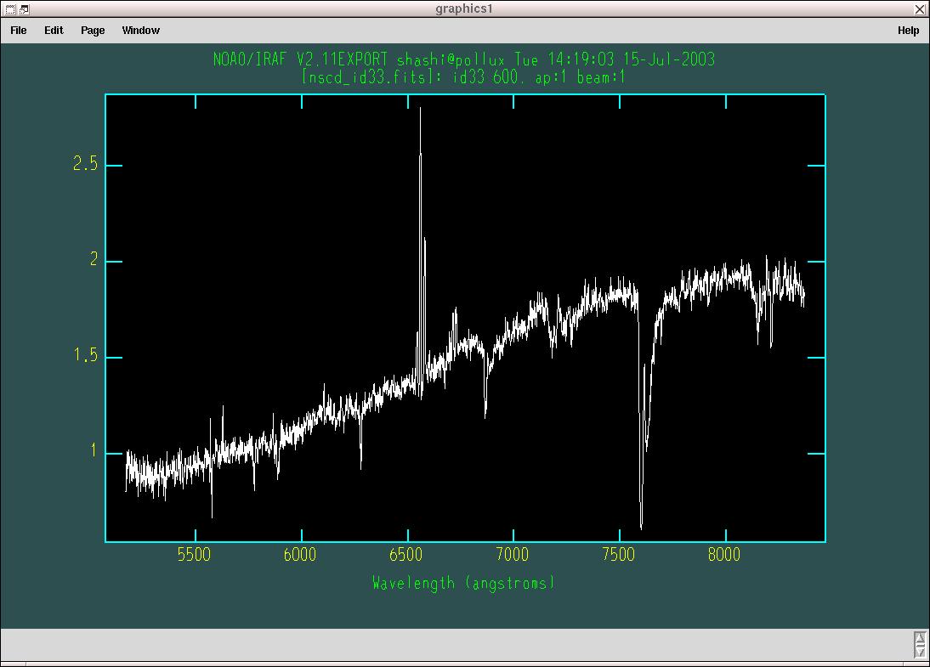Open the File menu
The width and height of the screenshot is (930, 667).
19,31
